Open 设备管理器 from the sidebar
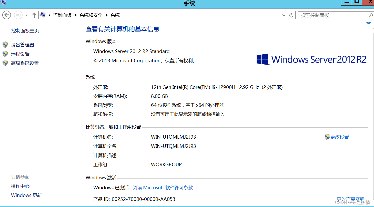 tap(23, 45)
